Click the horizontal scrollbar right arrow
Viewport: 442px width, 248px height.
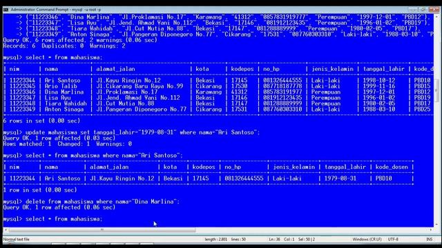pos(431,229)
